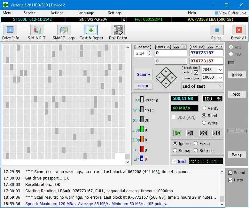Click the CUR button for Start LBA

(176, 47)
